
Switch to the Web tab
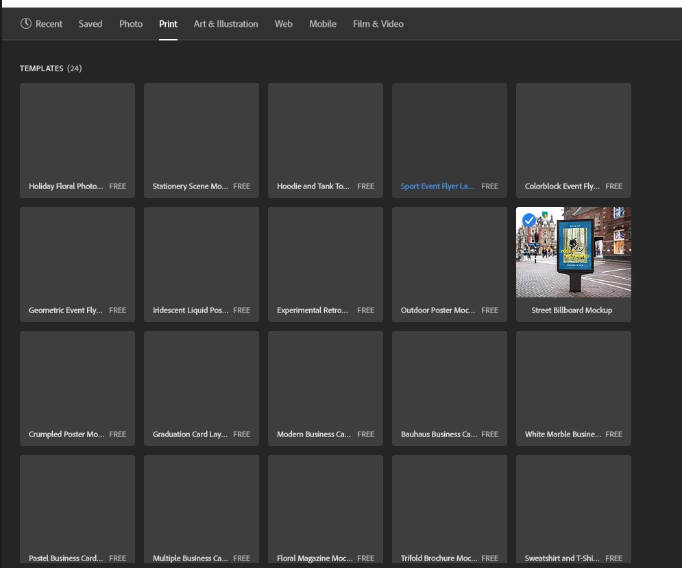click(284, 24)
